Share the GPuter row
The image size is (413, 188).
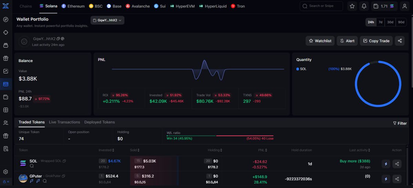pos(397,179)
